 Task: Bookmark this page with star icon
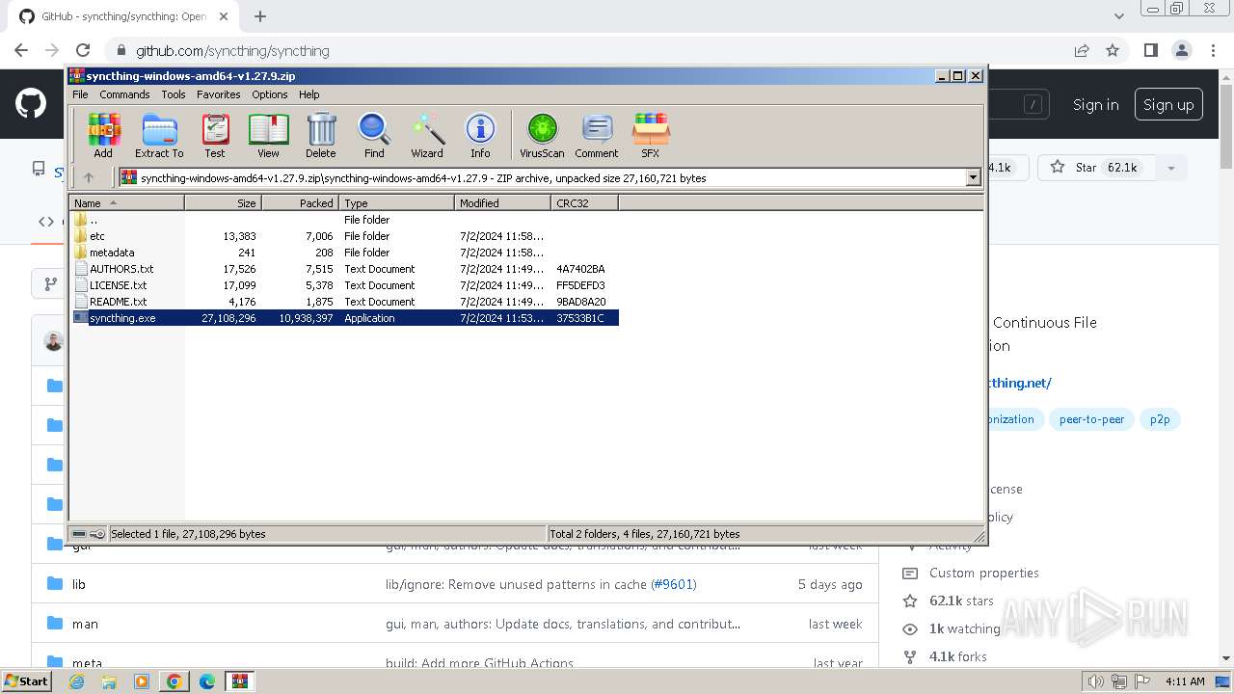tap(1113, 50)
